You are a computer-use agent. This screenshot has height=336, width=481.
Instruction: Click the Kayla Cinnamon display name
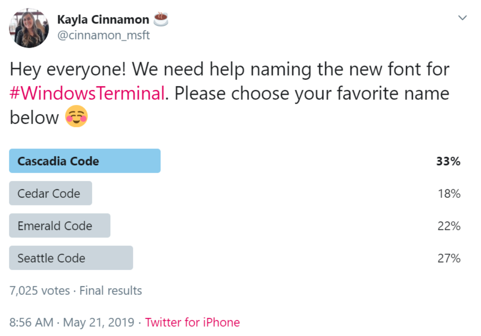pyautogui.click(x=103, y=19)
